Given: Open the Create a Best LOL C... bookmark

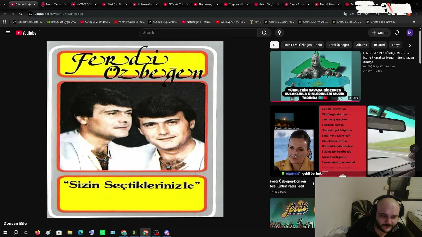Looking at the screenshot, I should tap(347, 22).
